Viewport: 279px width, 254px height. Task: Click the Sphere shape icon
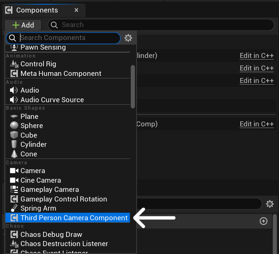tap(14, 126)
